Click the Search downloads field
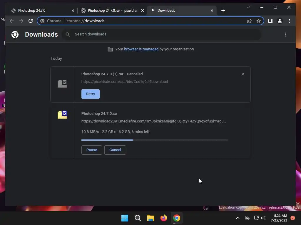Image resolution: width=301 pixels, height=225 pixels. [x=161, y=34]
